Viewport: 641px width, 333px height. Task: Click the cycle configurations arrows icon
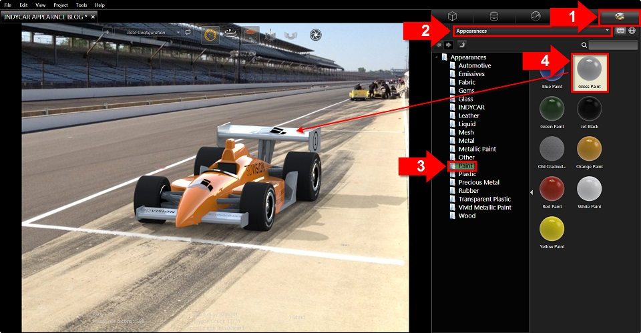point(188,32)
